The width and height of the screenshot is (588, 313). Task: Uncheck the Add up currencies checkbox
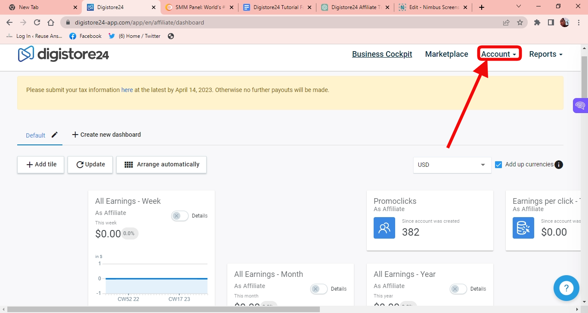click(x=498, y=165)
